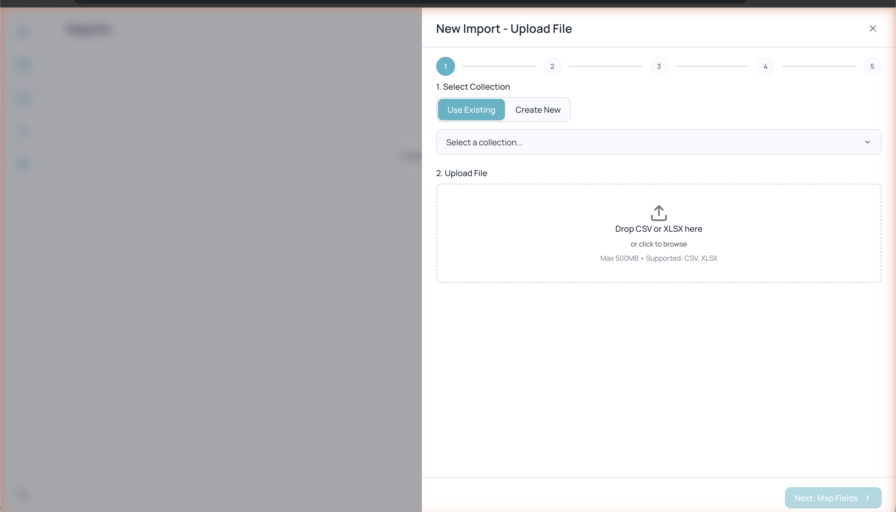
Task: Click the arrow on the Next button
Action: pos(868,498)
